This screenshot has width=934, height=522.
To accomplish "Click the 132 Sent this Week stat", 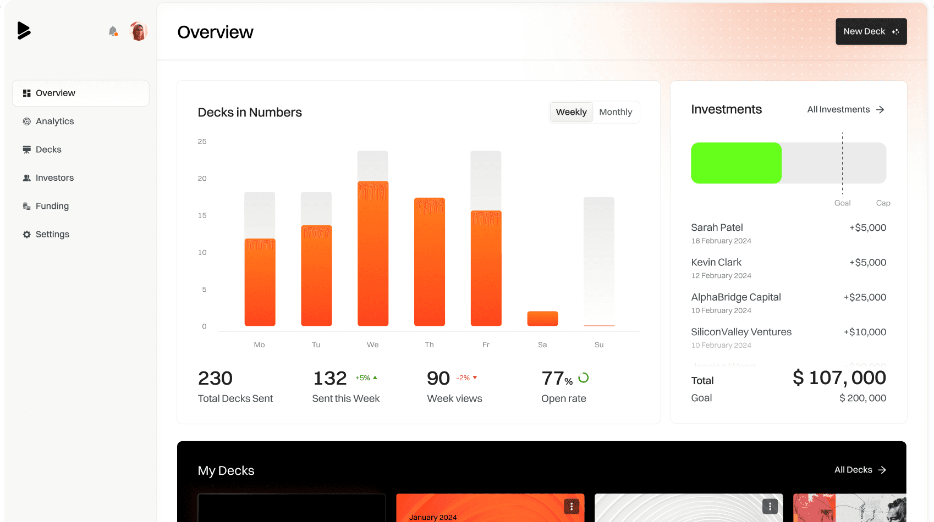I will [x=346, y=387].
